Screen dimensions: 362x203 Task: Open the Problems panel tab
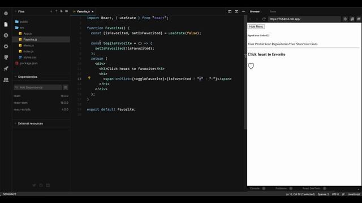(281, 188)
